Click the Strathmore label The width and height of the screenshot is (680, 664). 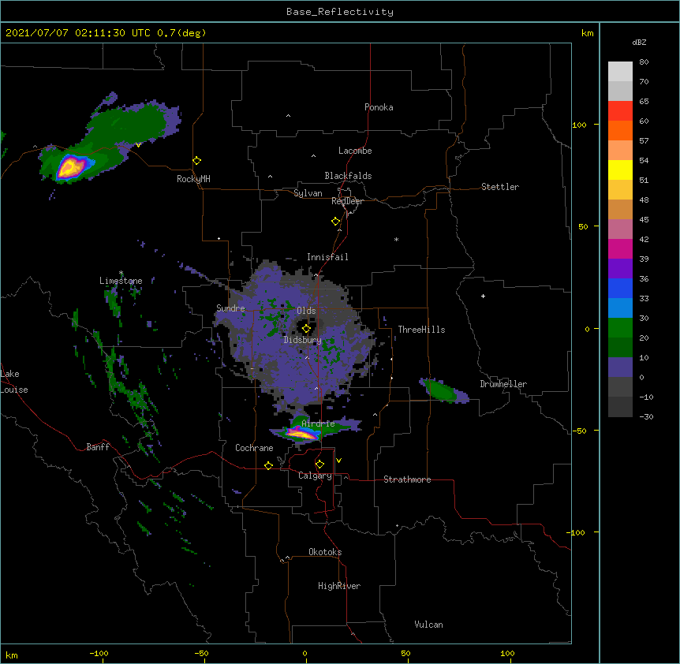tap(407, 479)
